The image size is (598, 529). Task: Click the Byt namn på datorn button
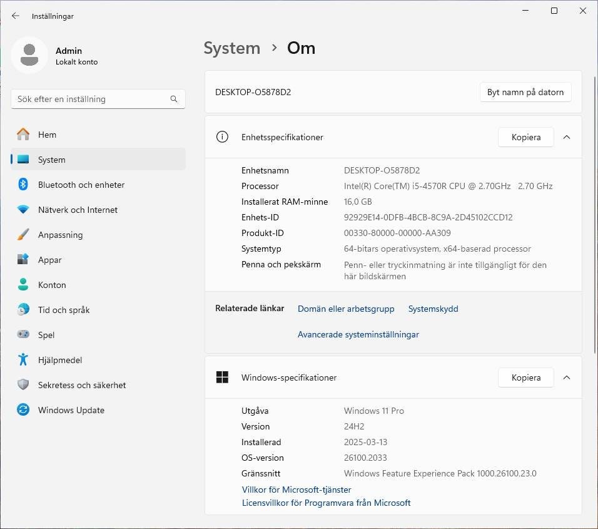coord(525,92)
